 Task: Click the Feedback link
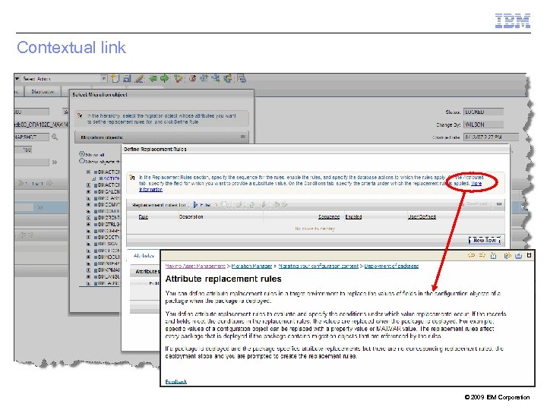176,382
